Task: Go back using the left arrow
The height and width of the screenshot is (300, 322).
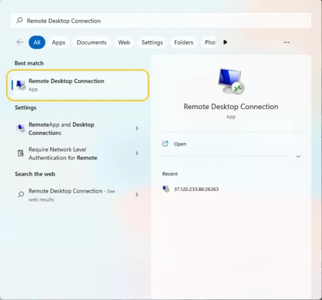Action: tap(20, 42)
